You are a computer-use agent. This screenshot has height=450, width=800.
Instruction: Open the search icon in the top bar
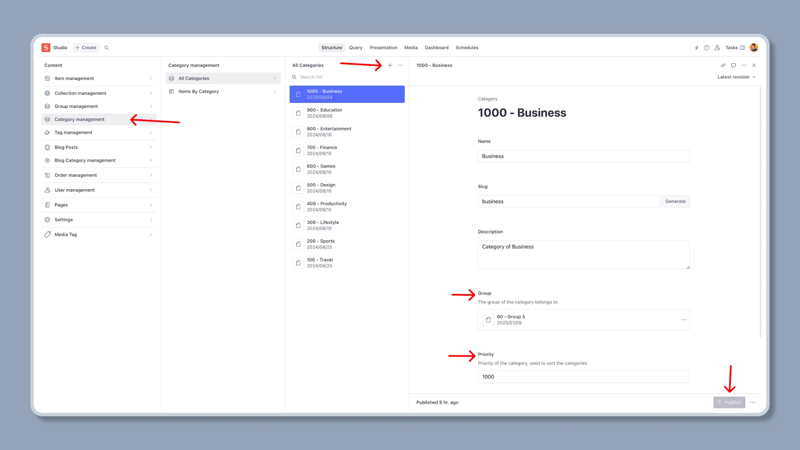(x=107, y=47)
